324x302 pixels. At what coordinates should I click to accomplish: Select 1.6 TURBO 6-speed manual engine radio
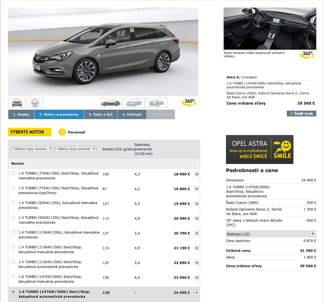[13, 277]
